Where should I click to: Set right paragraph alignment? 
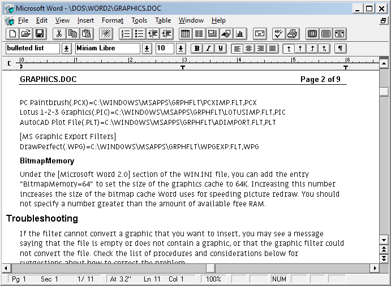[x=260, y=49]
